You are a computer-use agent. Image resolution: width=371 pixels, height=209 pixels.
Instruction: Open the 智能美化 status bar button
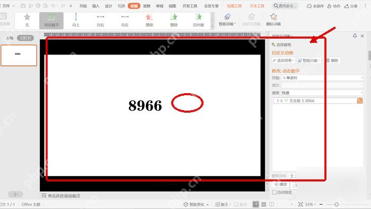[196, 205]
